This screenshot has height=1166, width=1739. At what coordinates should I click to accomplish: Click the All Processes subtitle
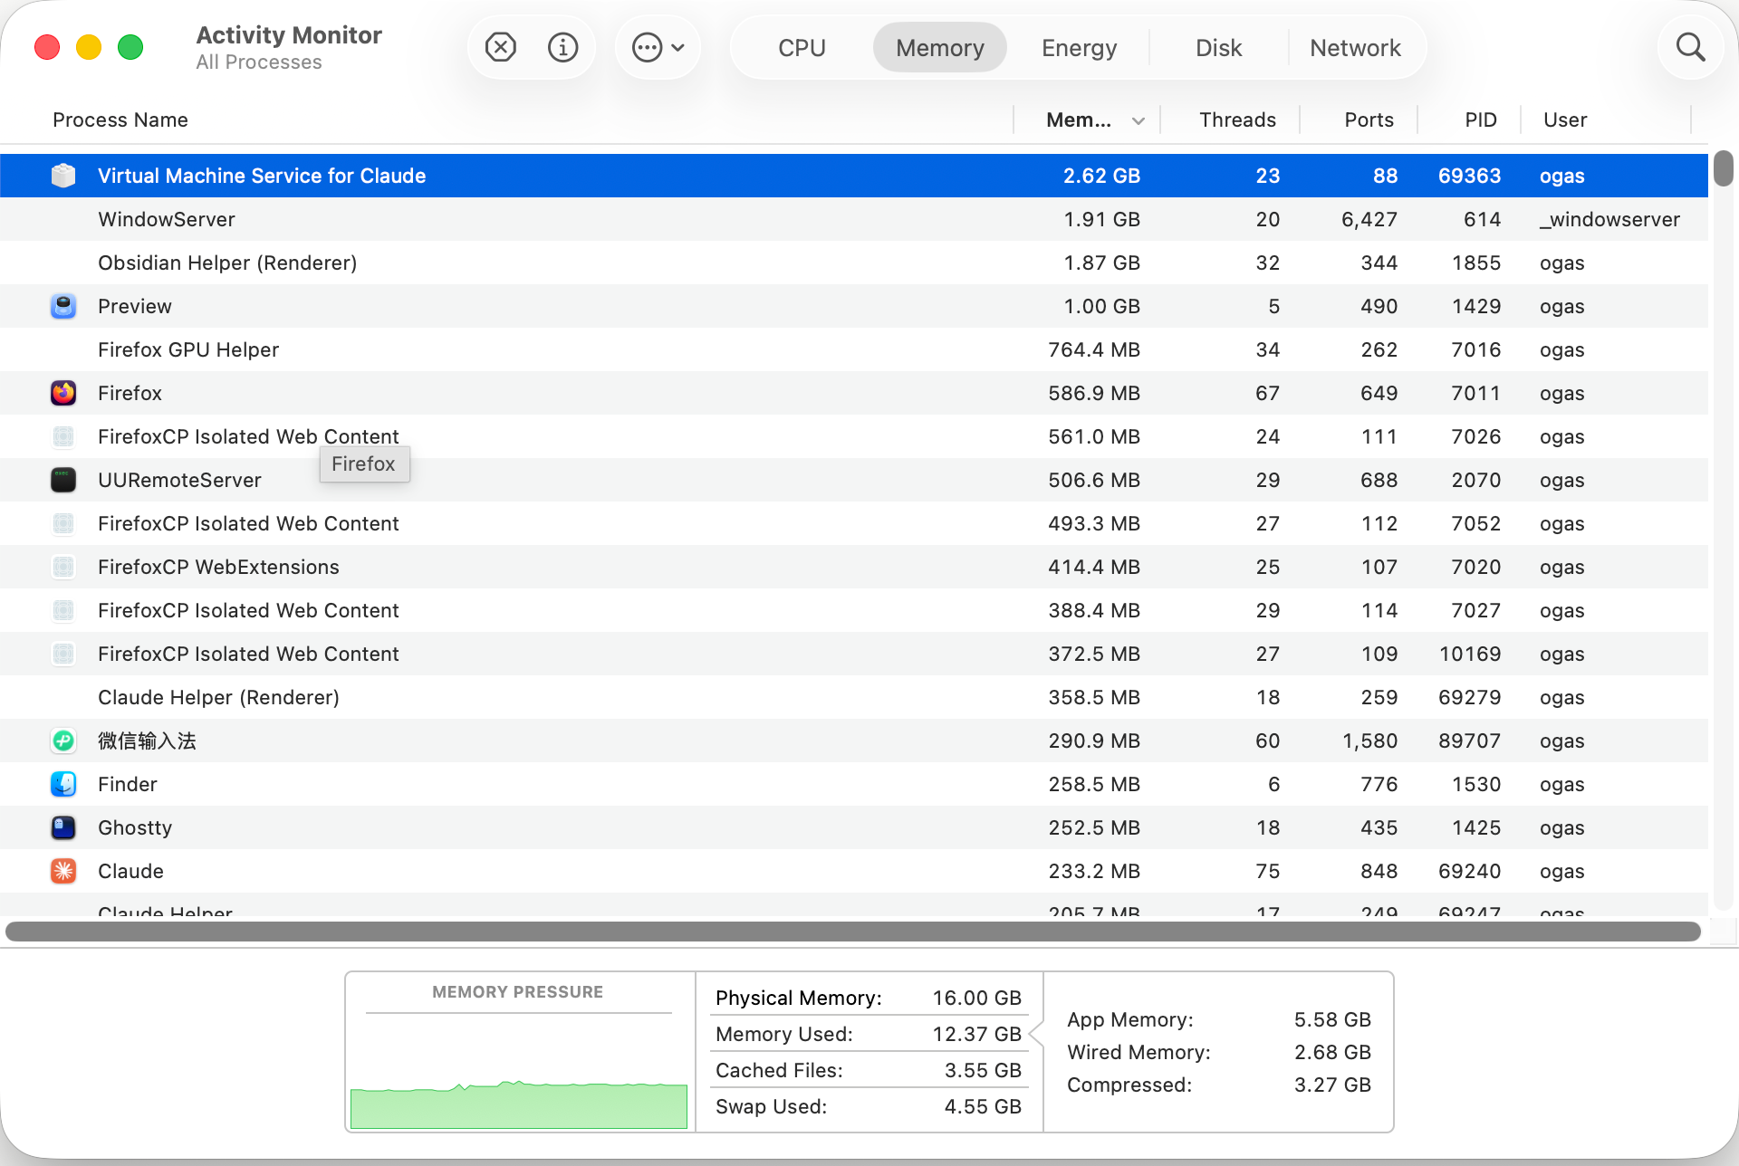[x=259, y=62]
